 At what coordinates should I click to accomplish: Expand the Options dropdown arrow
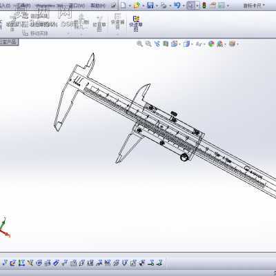point(228,6)
